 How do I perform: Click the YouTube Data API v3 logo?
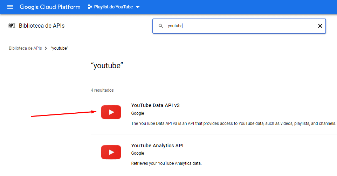coord(111,112)
